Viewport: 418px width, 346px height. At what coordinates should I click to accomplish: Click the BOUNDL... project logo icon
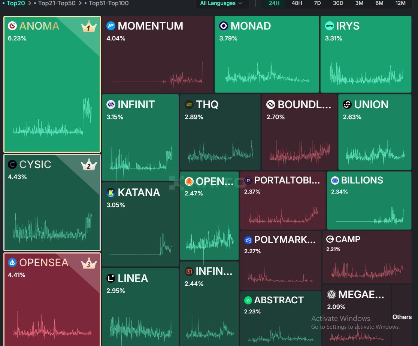pos(270,104)
